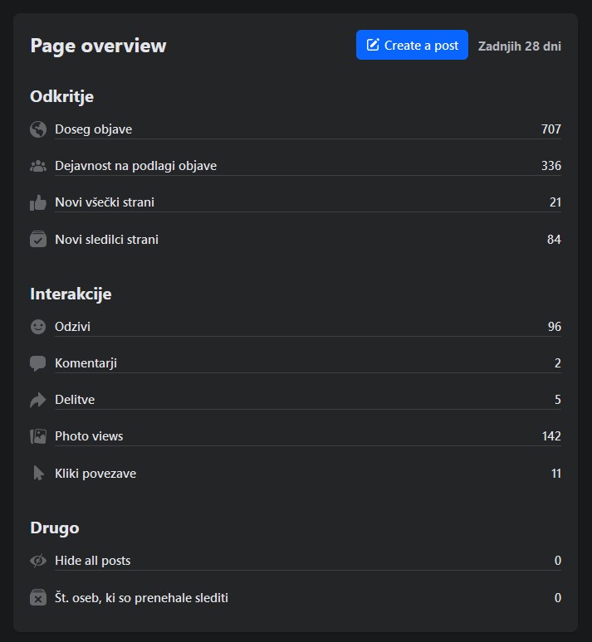Select the Dejavnost na podlagi objave row
The height and width of the screenshot is (642, 592).
(135, 166)
